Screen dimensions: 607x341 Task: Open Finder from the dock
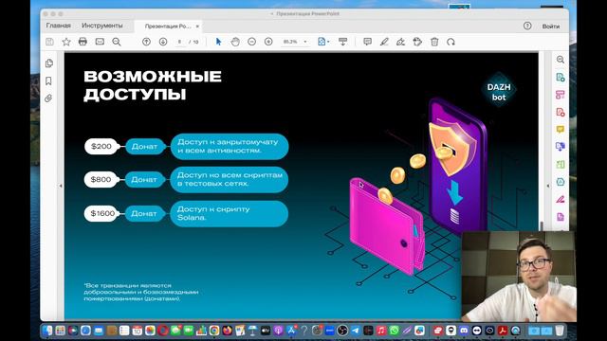coord(47,331)
